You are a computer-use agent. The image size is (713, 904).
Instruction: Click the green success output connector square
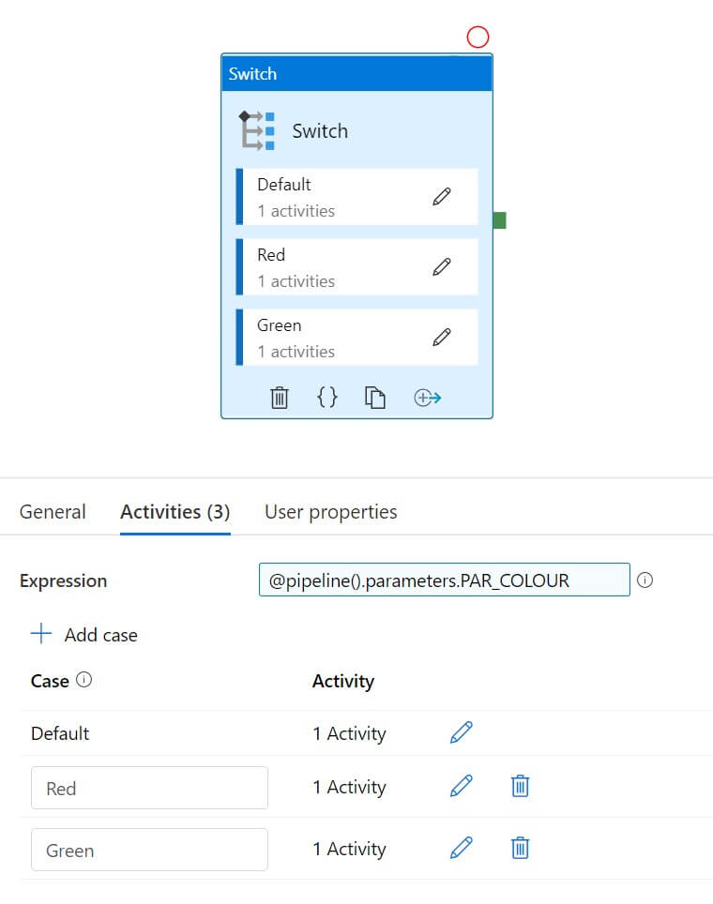coord(499,220)
